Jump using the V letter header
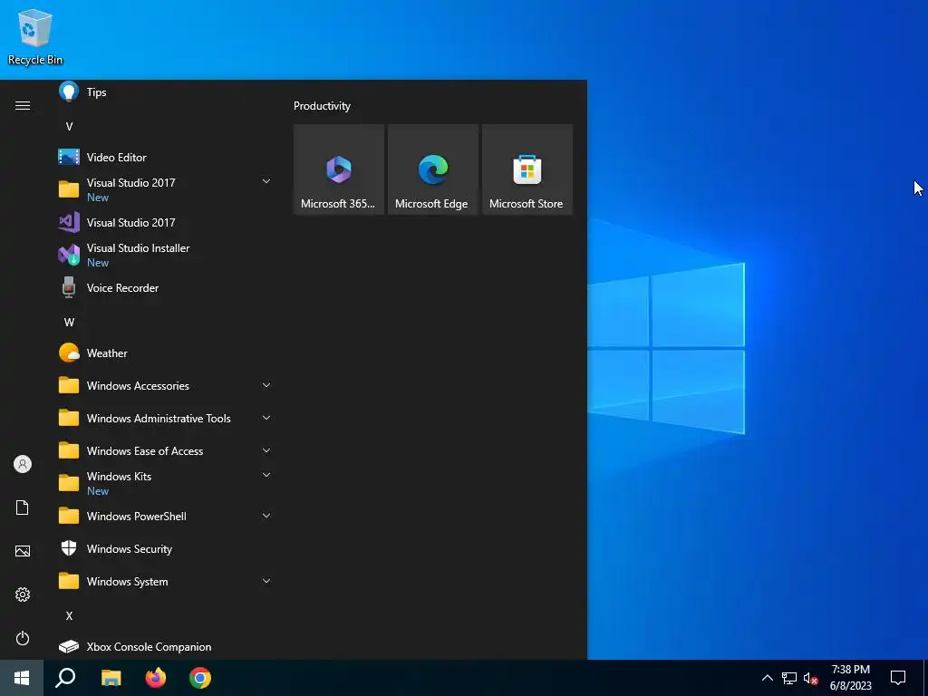Image resolution: width=928 pixels, height=696 pixels. pos(69,126)
